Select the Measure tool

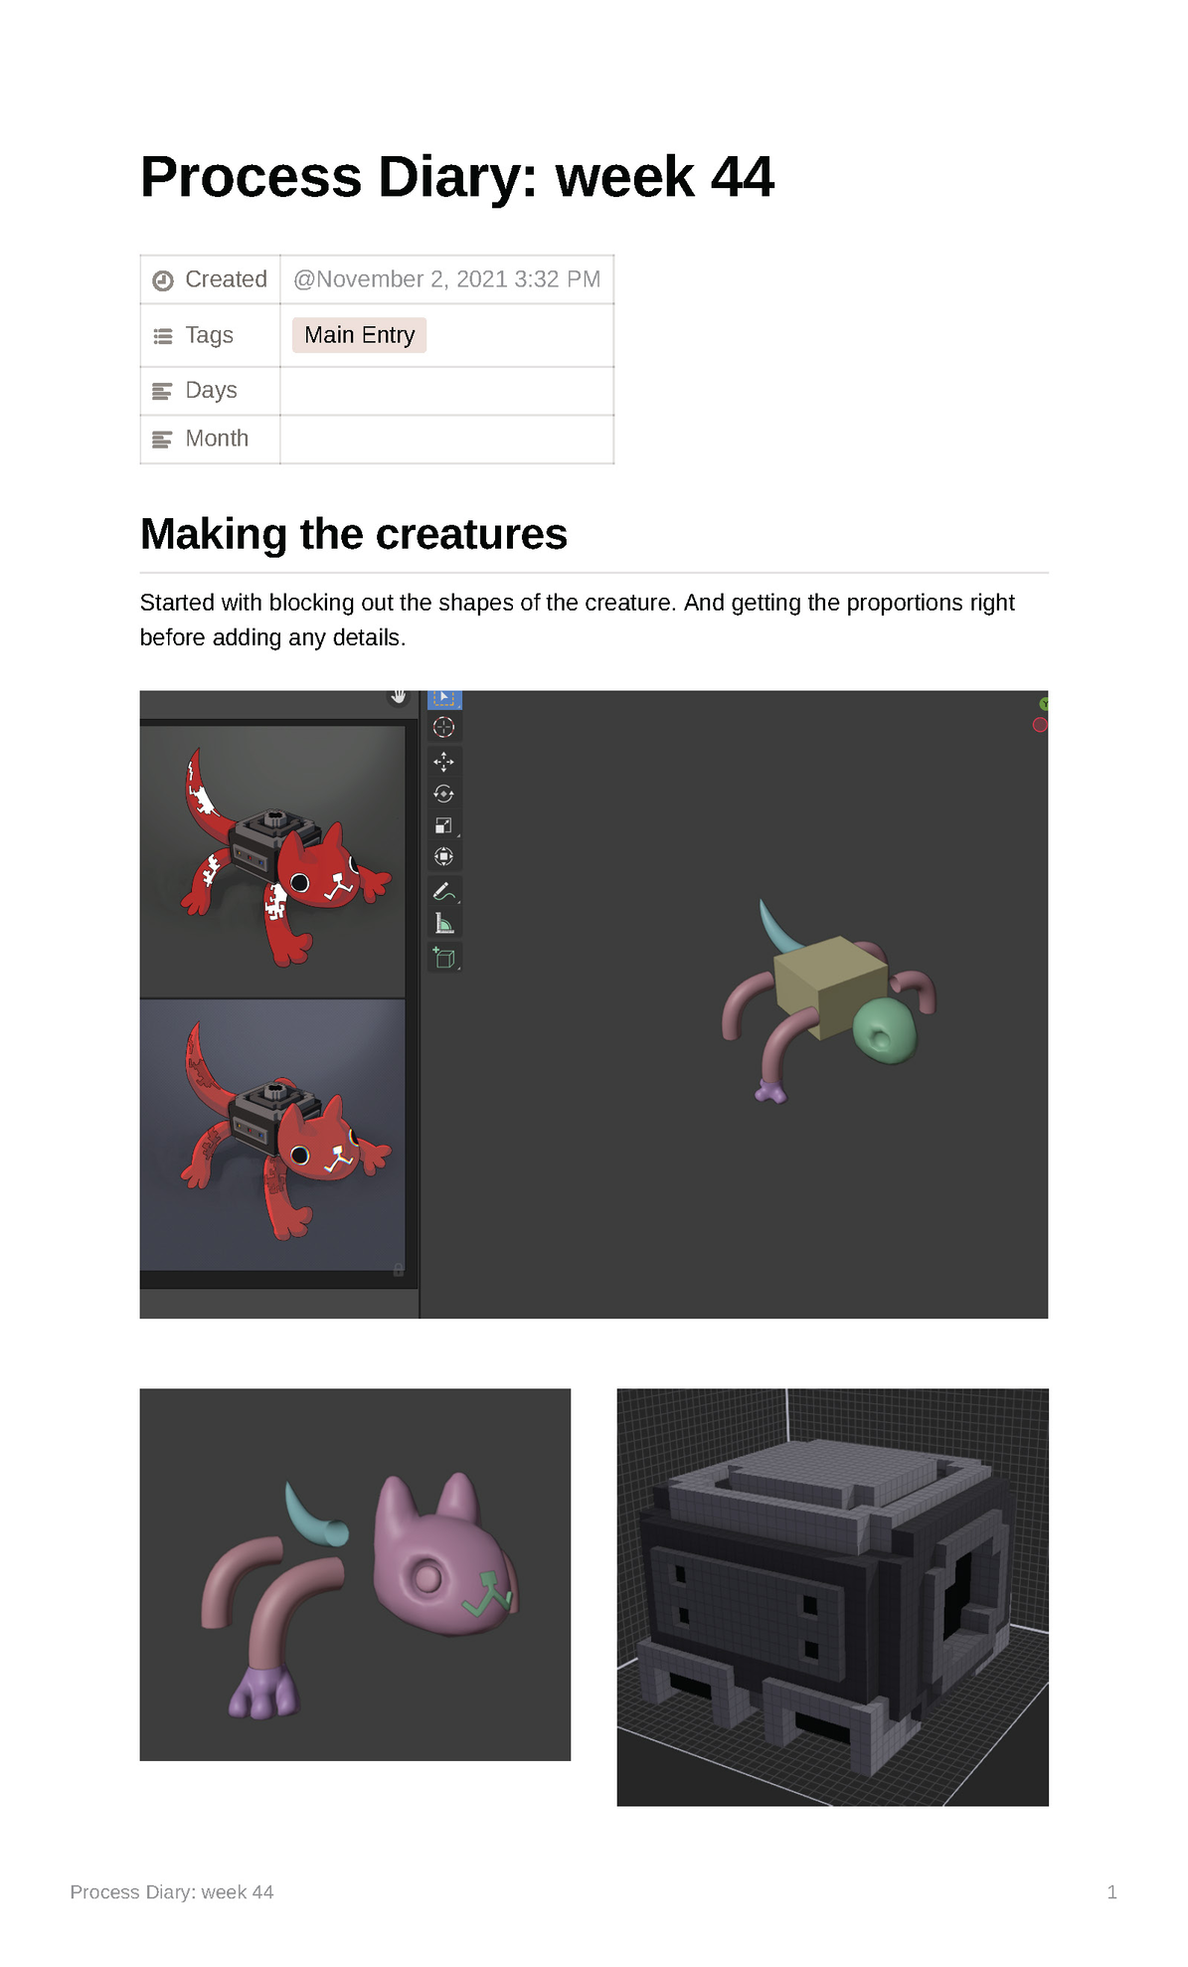[x=443, y=924]
